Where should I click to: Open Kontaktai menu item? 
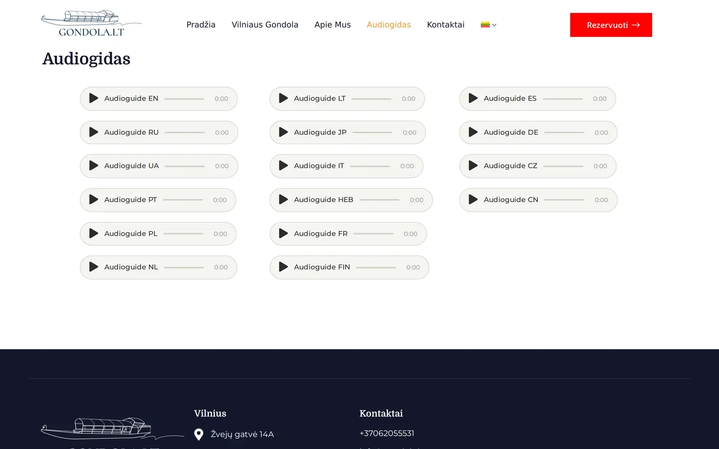pyautogui.click(x=446, y=25)
